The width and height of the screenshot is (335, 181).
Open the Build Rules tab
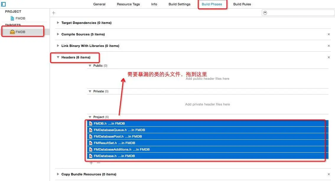click(242, 4)
